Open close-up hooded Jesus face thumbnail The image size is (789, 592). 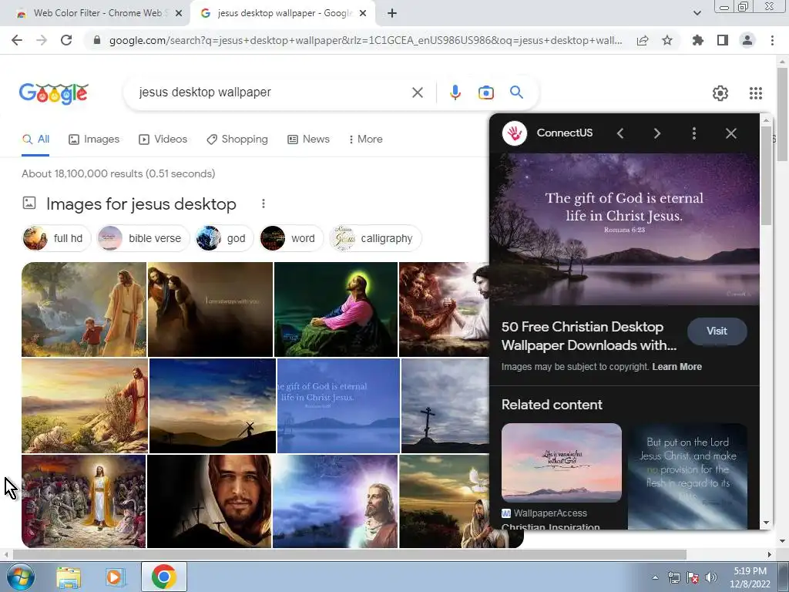209,501
